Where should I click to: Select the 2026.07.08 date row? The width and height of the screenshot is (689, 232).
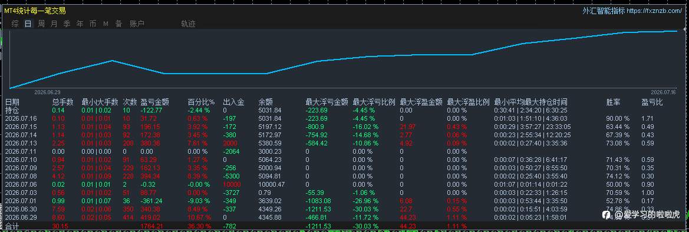pos(21,176)
